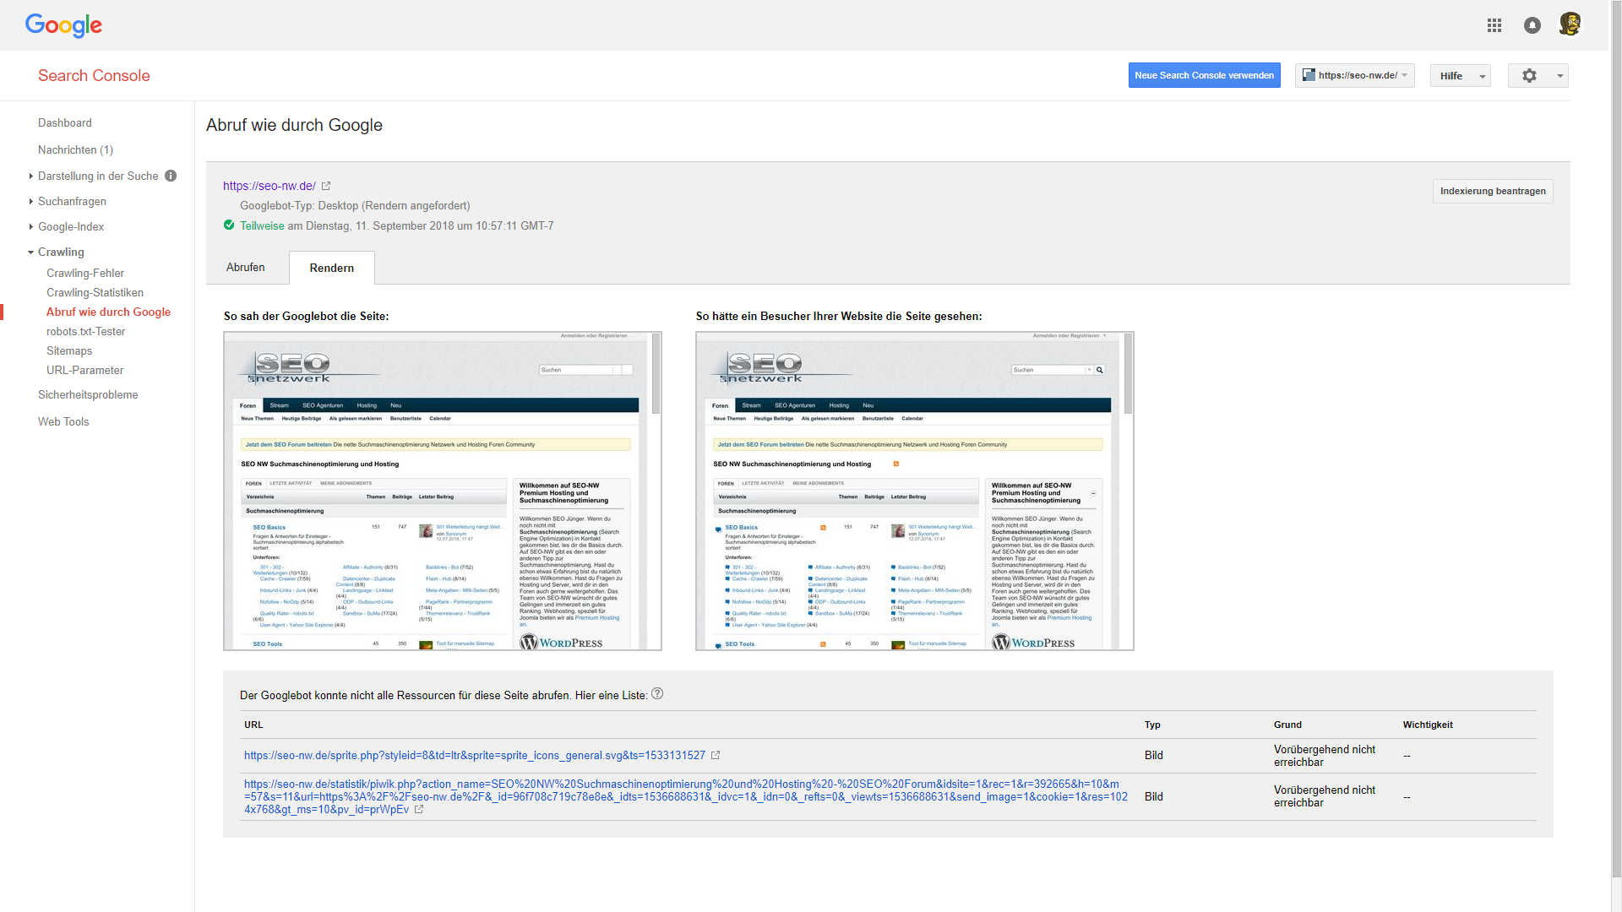Click the green Teilweise status checkmark icon
The height and width of the screenshot is (912, 1622).
click(229, 225)
